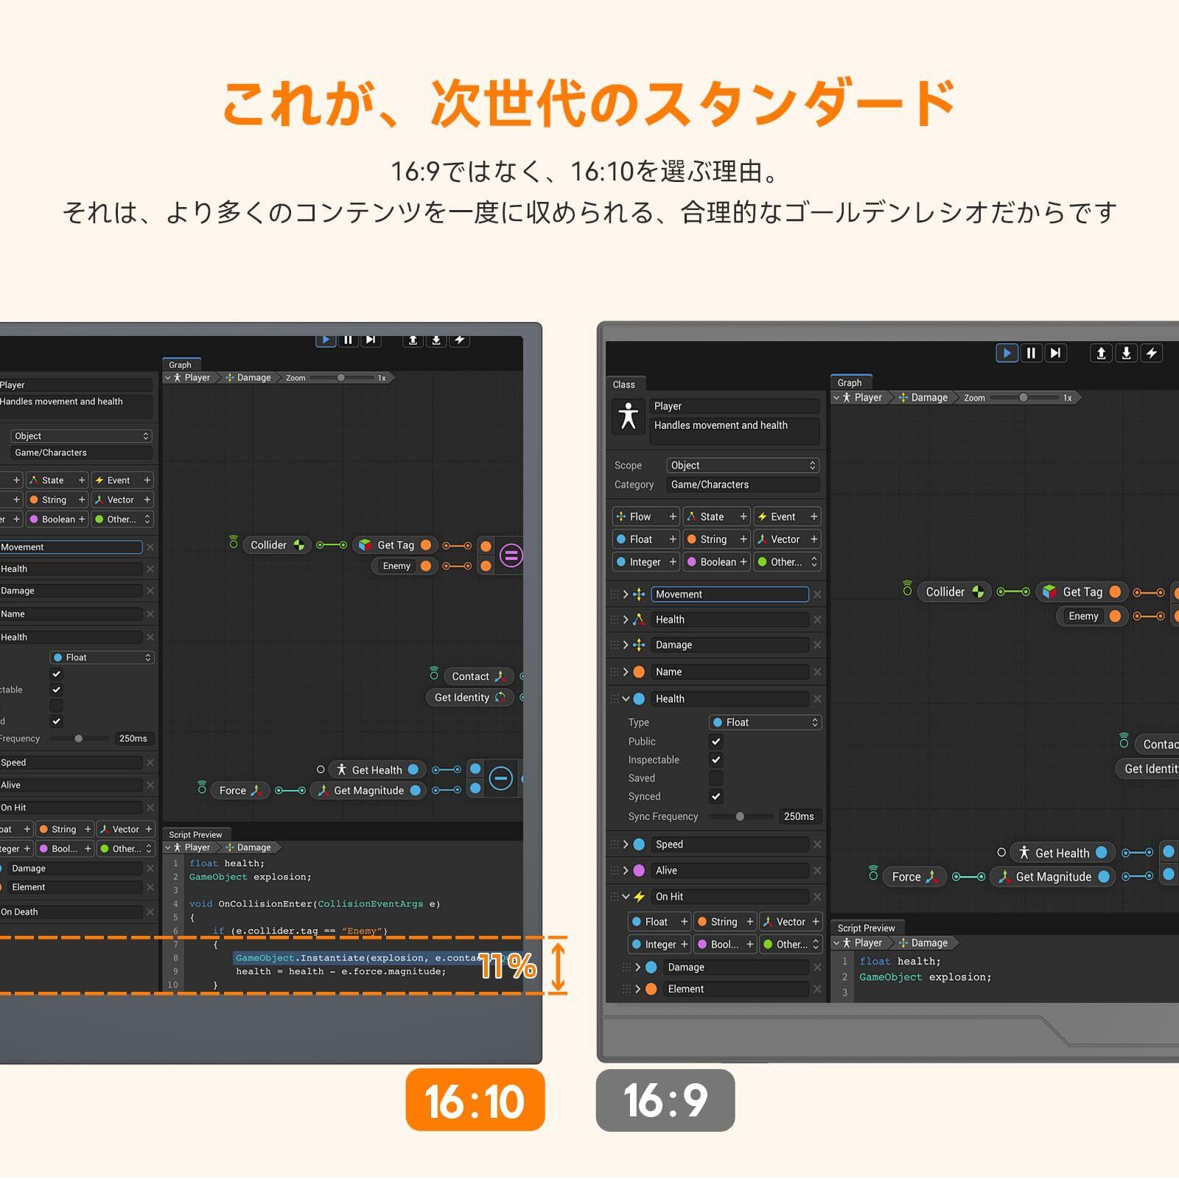Expand the Alive row on the 16:9 screen
The image size is (1179, 1179).
[626, 870]
